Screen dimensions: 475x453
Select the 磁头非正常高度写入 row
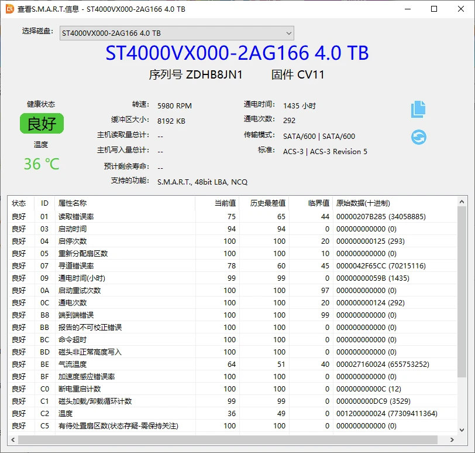(x=232, y=352)
